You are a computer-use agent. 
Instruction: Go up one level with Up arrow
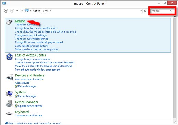[22, 11]
